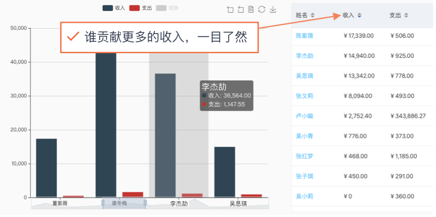The image size is (436, 217).
Task: Sort table by 支出 column arrows
Action: coord(406,16)
